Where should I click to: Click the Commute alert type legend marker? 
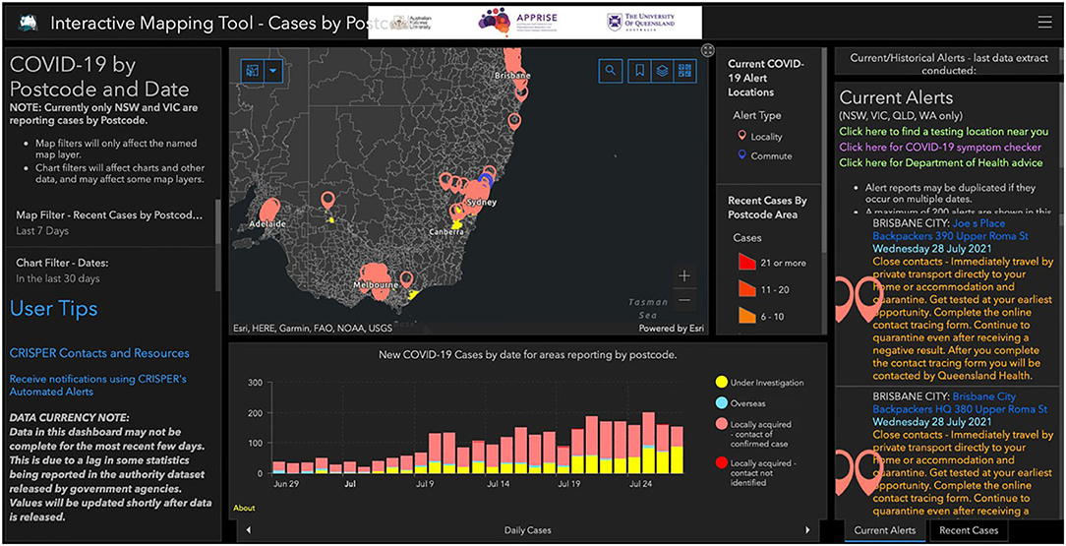[x=741, y=155]
